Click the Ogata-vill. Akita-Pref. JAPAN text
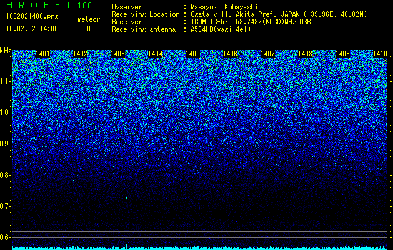 [x=279, y=14]
